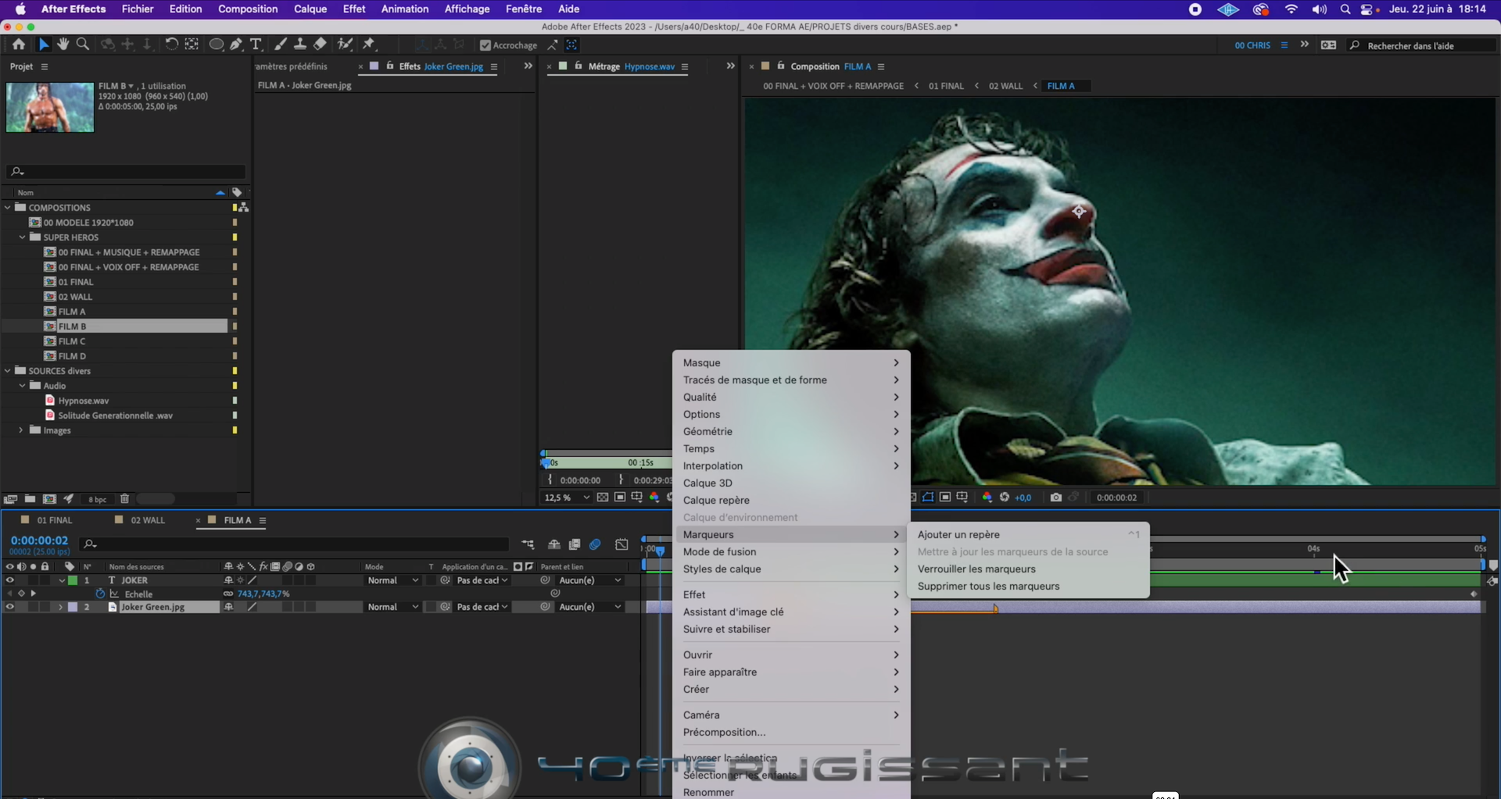This screenshot has width=1501, height=799.
Task: Expand the Images folder
Action: click(x=21, y=430)
